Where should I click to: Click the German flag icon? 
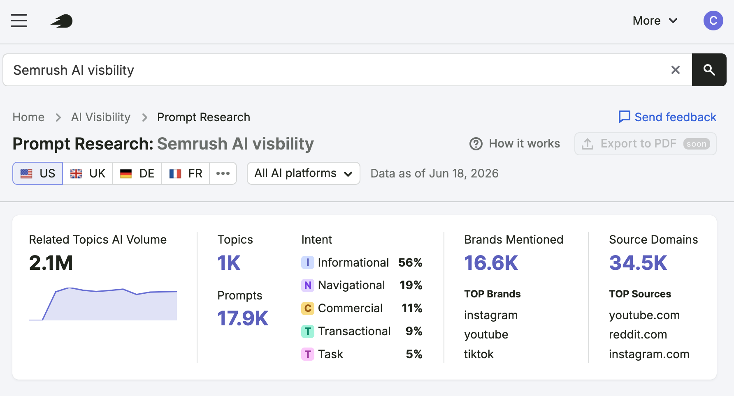pyautogui.click(x=126, y=173)
